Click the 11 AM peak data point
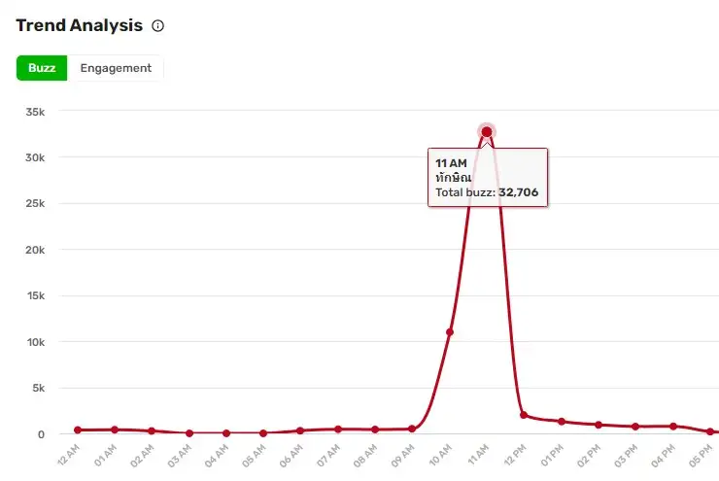 coord(487,131)
